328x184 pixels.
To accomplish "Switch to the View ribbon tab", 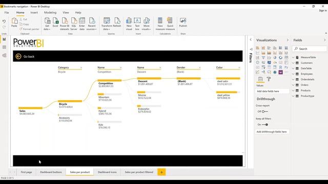I will coord(66,12).
